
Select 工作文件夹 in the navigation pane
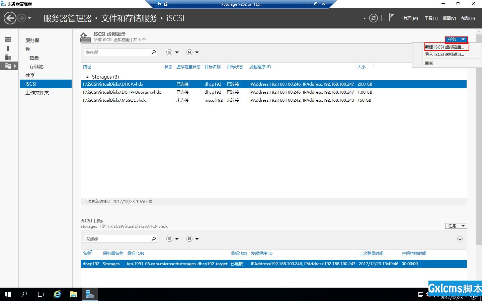[x=37, y=93]
